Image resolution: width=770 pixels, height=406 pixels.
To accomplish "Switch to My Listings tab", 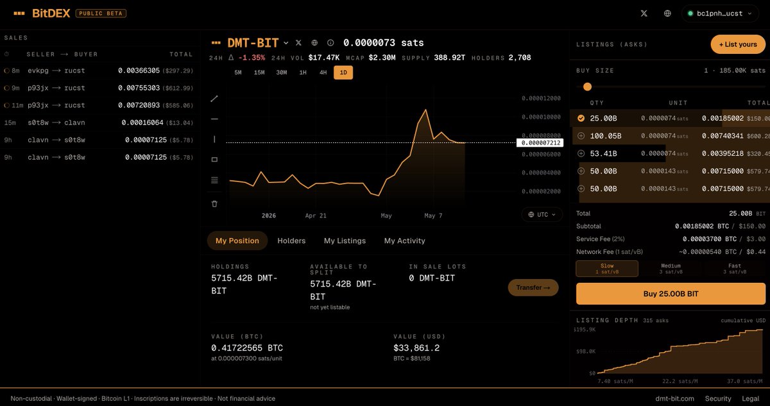I will click(345, 241).
